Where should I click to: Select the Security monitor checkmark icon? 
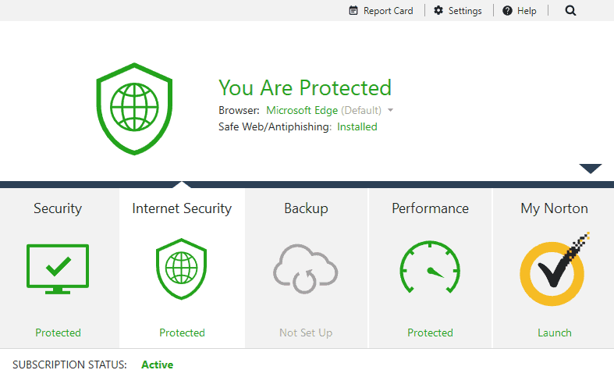click(58, 269)
